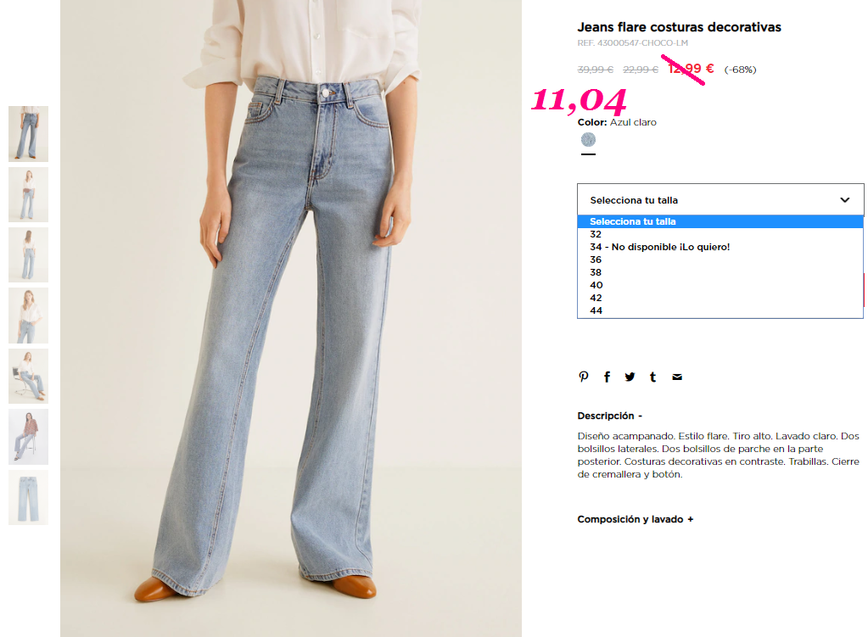This screenshot has height=637, width=868.
Task: Show the flat-lay jeans thumbnail
Action: click(x=28, y=497)
